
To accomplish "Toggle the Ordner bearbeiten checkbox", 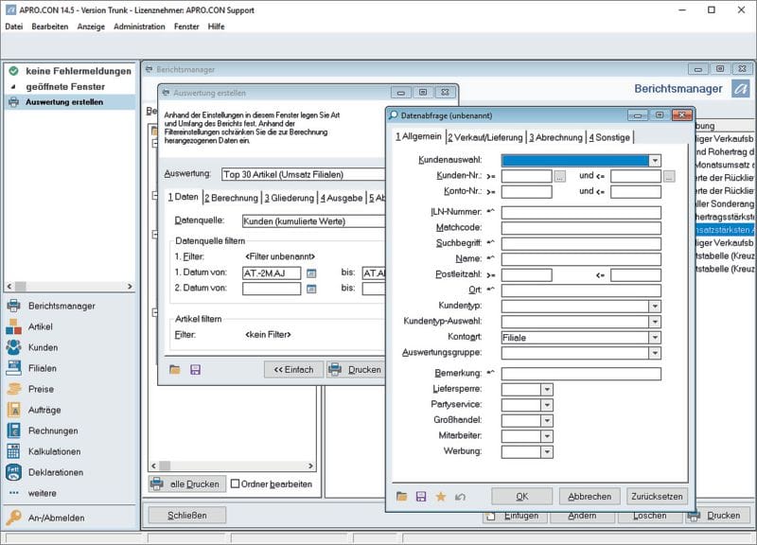I will [236, 483].
